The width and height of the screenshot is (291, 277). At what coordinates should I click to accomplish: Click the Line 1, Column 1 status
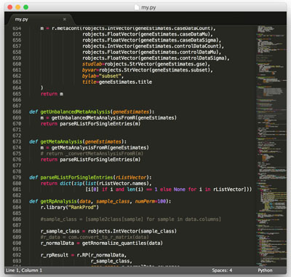[x=24, y=270]
